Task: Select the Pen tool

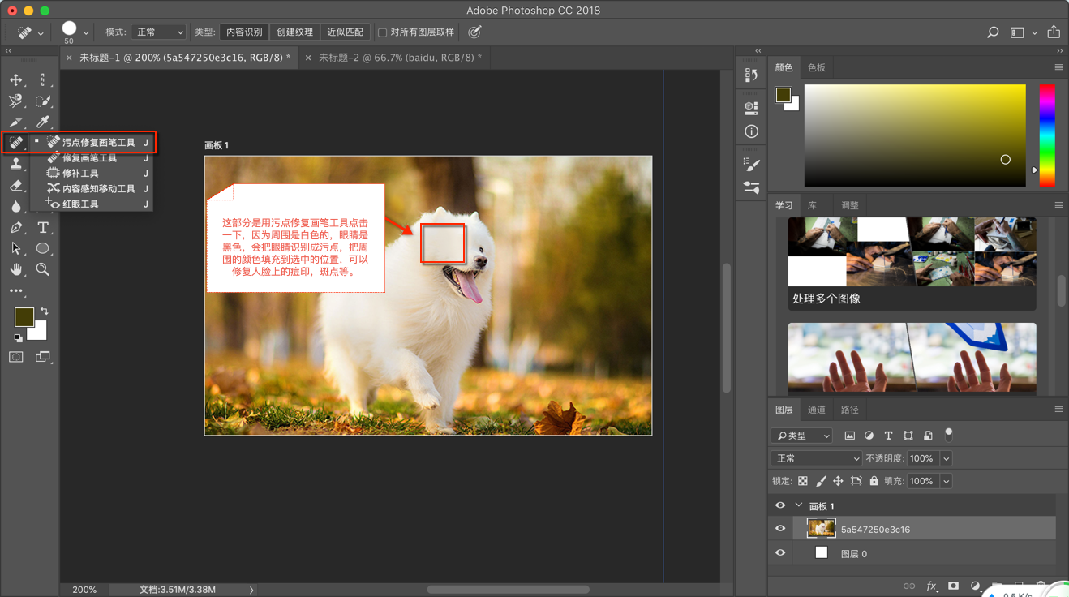Action: tap(16, 228)
